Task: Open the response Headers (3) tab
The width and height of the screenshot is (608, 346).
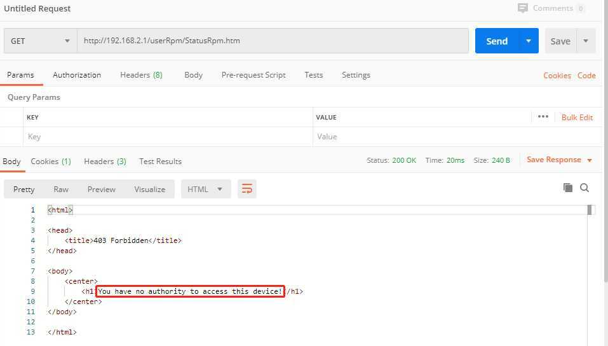Action: (105, 161)
